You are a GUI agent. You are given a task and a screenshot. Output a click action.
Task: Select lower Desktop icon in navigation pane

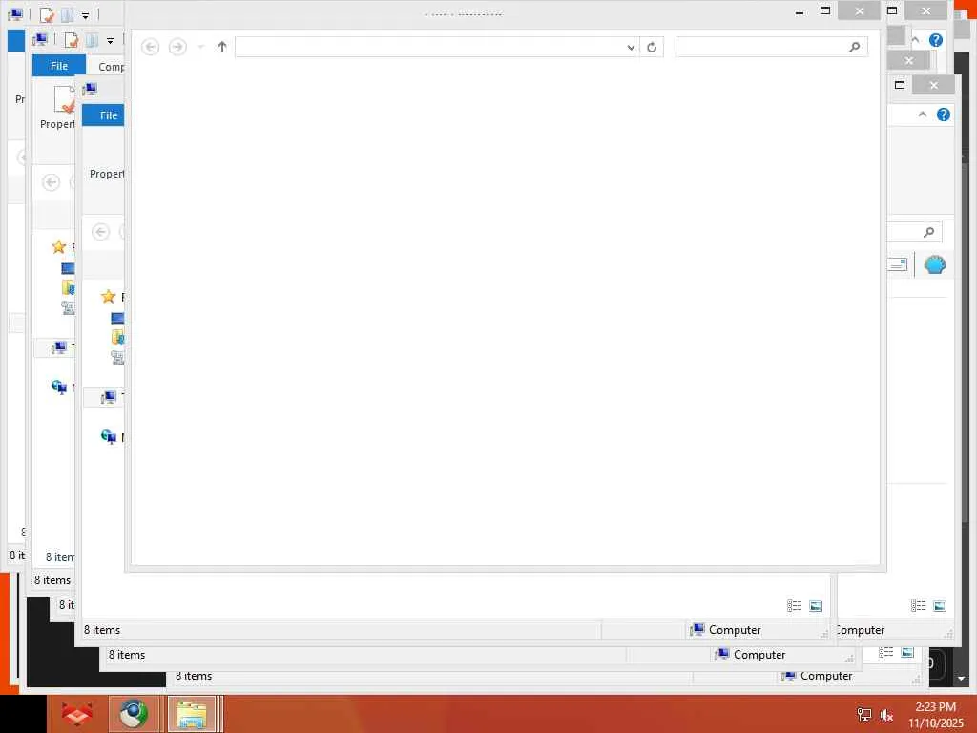117,318
